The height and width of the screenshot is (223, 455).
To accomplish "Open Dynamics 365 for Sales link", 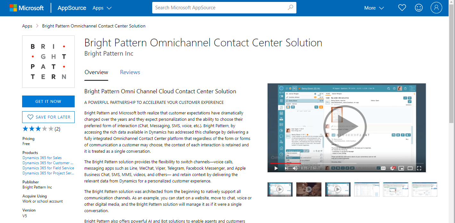I will point(42,158).
